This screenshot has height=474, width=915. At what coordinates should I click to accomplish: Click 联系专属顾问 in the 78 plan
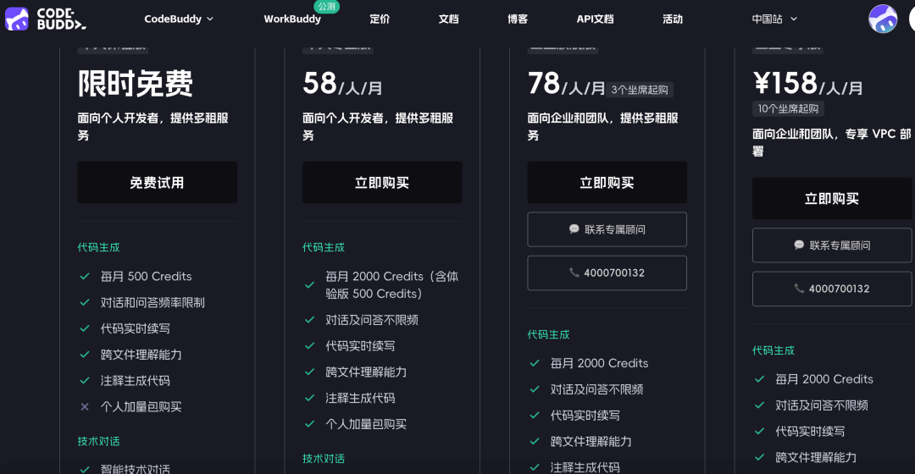[607, 229]
